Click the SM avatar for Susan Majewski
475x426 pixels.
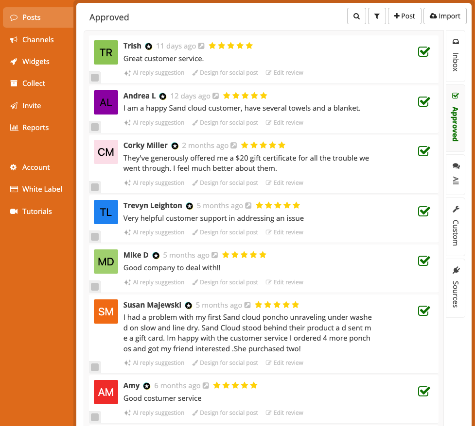pyautogui.click(x=106, y=311)
